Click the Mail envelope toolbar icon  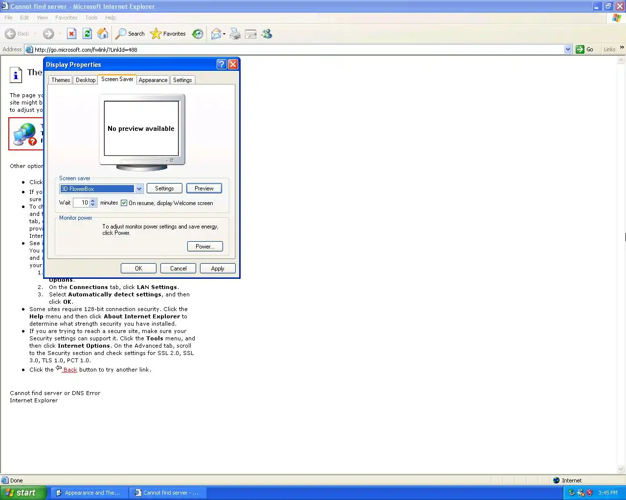pyautogui.click(x=216, y=34)
